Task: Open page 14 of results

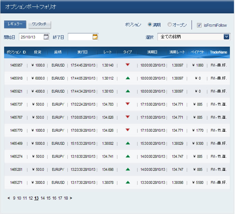Action: 42,198
